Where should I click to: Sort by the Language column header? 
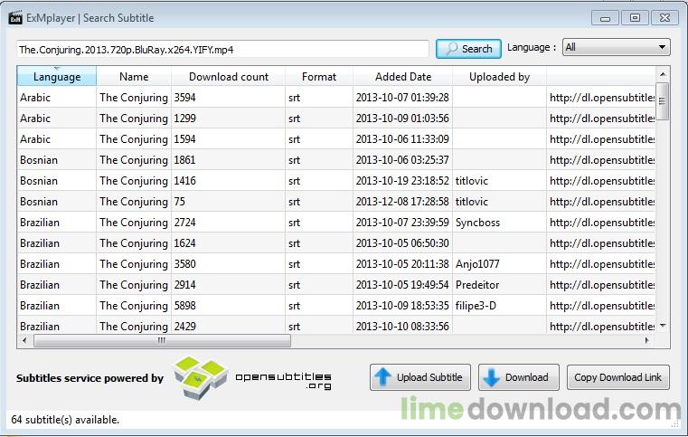pos(57,76)
